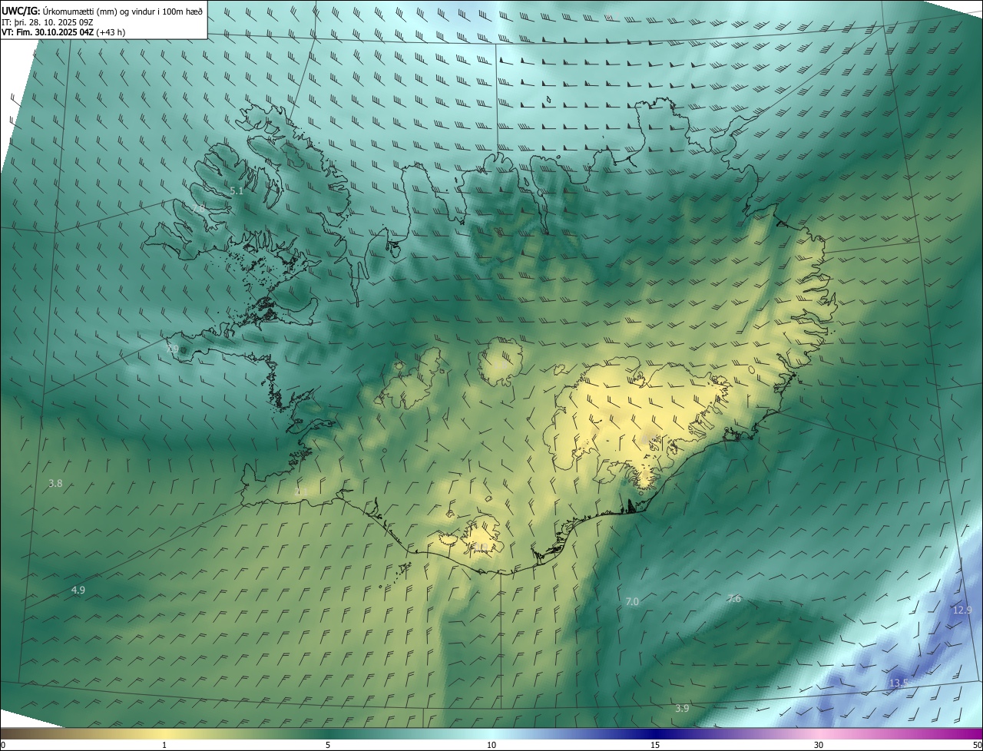Click the color scale label 10
983x751 pixels.
pyautogui.click(x=491, y=746)
